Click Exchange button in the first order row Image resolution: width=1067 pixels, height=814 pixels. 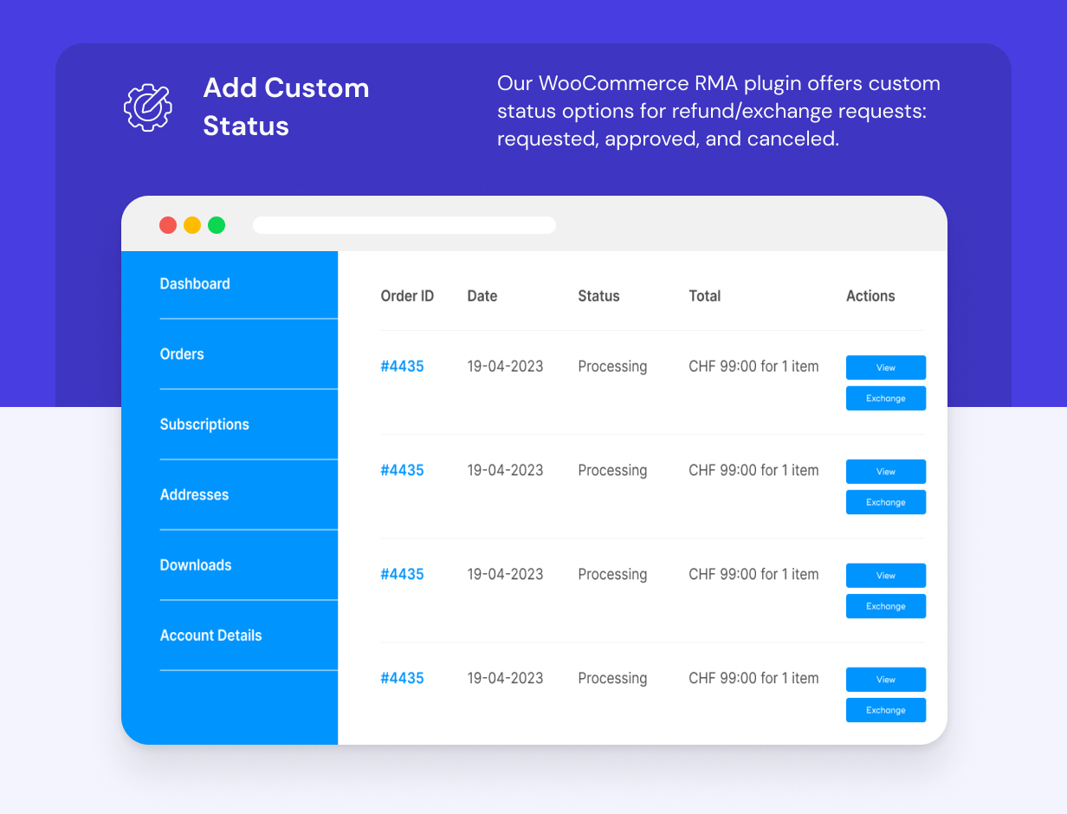tap(885, 398)
